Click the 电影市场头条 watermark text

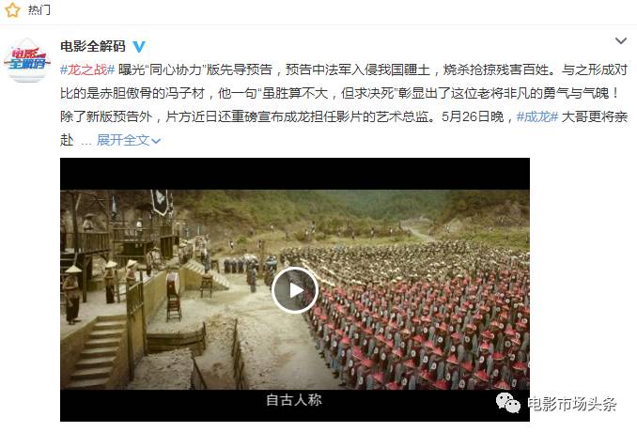572,404
